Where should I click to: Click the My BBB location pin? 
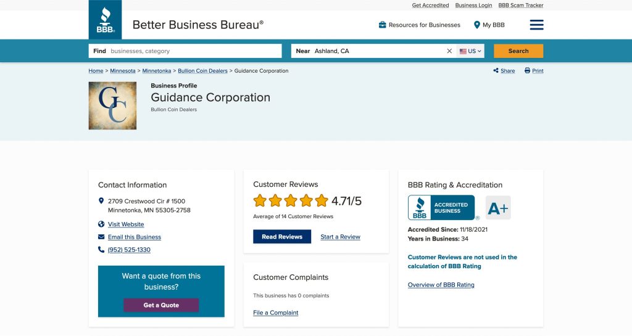(477, 25)
